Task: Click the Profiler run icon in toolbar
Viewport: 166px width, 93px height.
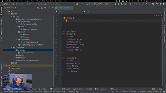Action: 125,4
